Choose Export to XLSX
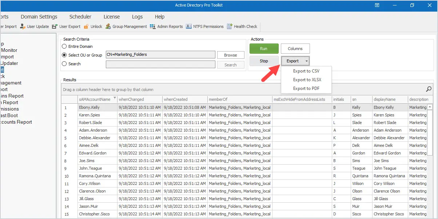The image size is (438, 219). 306,80
